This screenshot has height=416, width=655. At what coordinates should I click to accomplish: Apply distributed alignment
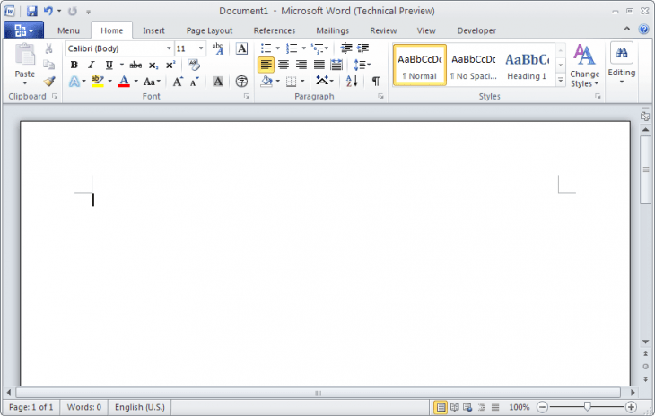pos(336,65)
